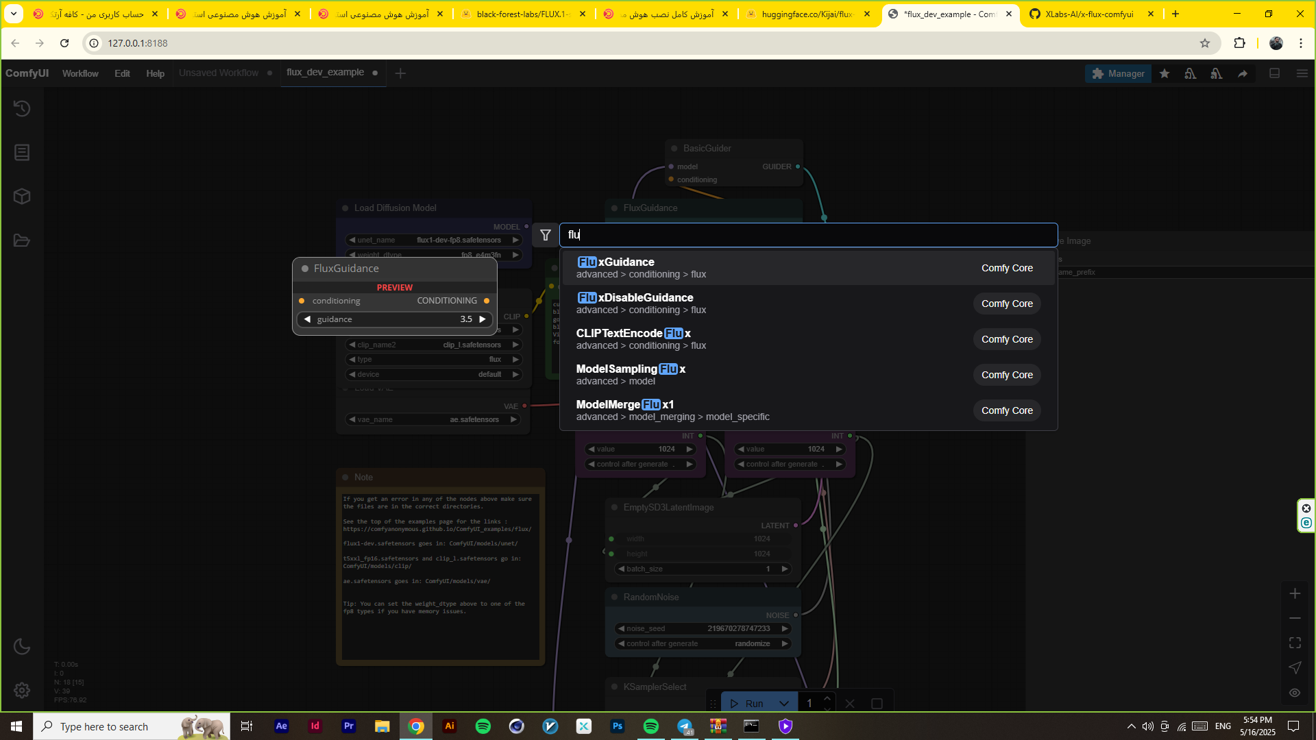Click the search filter funnel icon

click(546, 235)
